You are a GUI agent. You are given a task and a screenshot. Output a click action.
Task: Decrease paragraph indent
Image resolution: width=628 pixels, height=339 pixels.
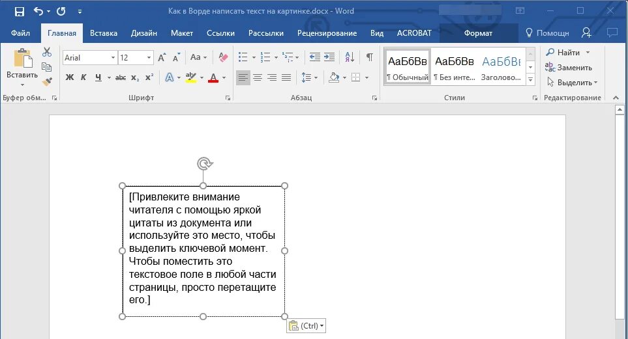click(x=315, y=57)
